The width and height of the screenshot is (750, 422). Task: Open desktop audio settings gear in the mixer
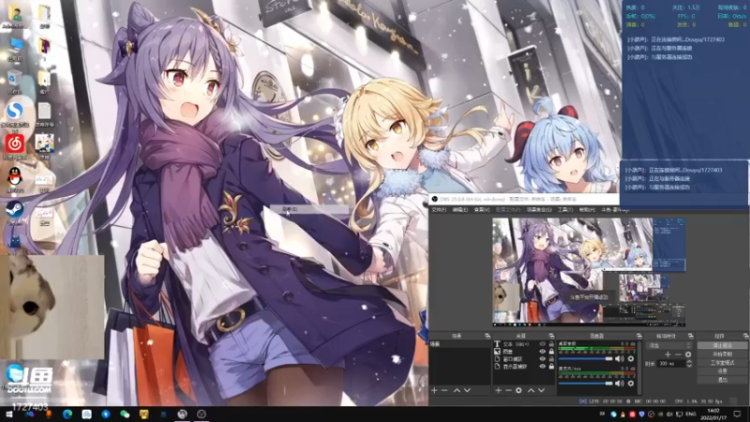pyautogui.click(x=631, y=358)
